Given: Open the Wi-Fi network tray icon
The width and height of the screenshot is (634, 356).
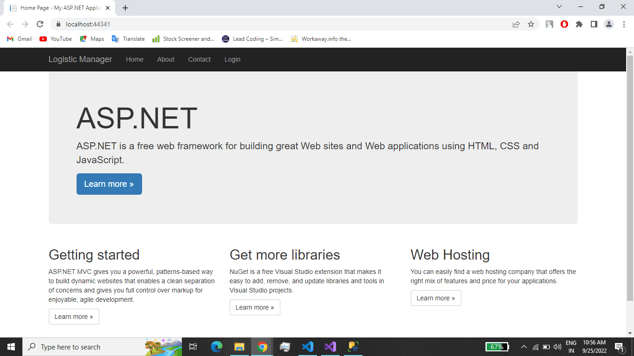Looking at the screenshot, I should (x=536, y=347).
